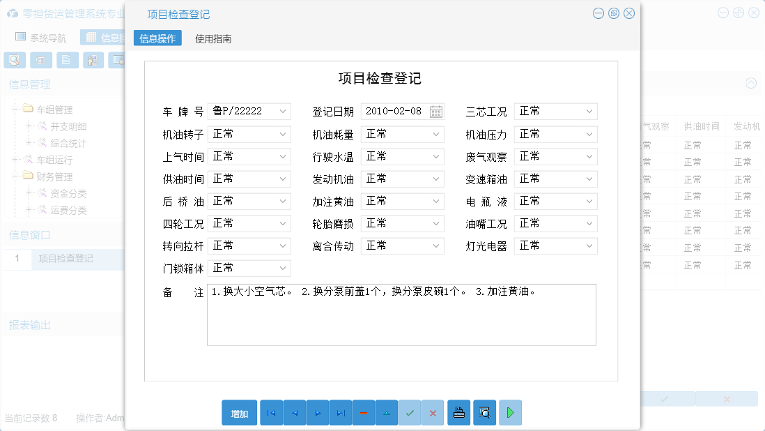Open the 门锁箱体 status dropdown
The width and height of the screenshot is (765, 431).
click(x=282, y=268)
